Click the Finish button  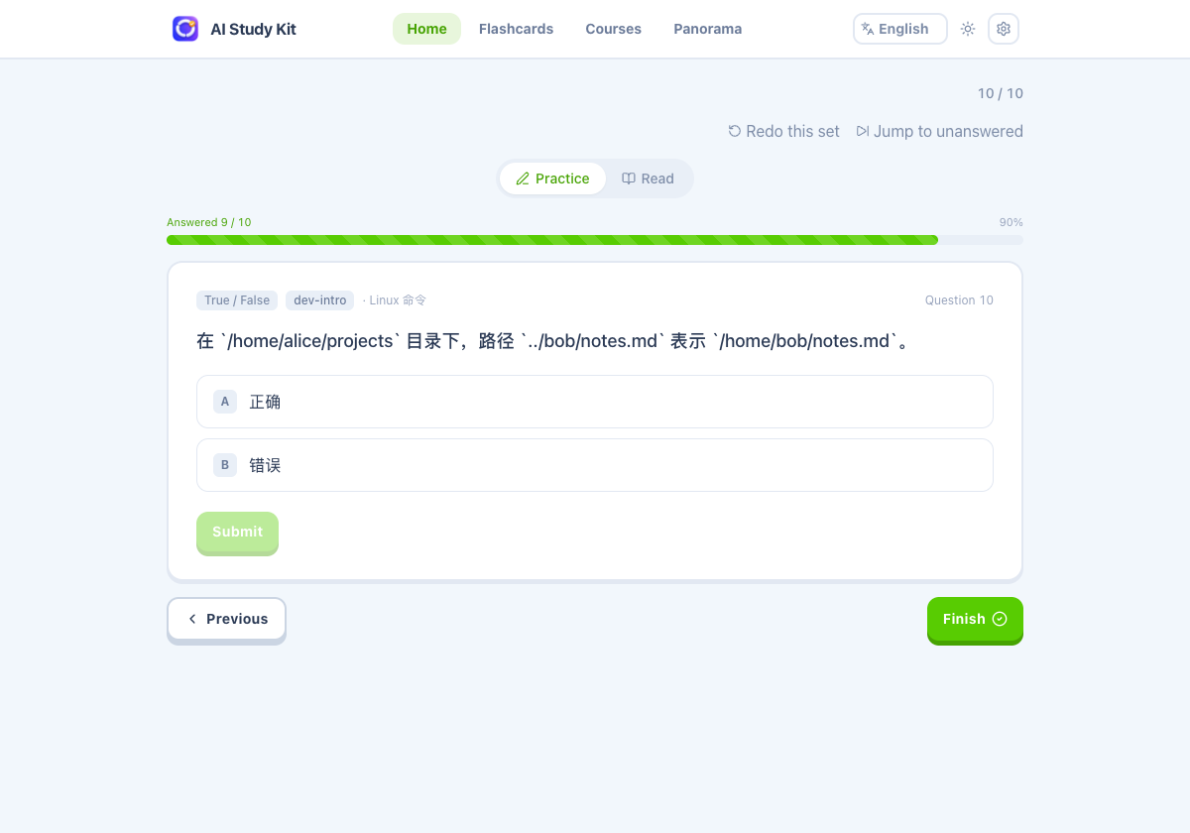[x=975, y=620]
